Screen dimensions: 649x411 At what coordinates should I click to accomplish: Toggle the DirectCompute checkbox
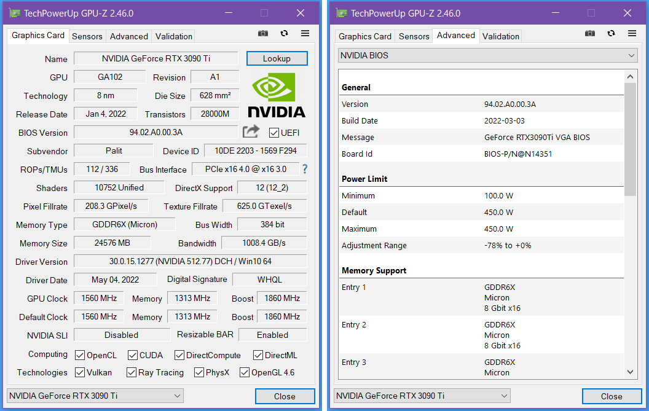(x=179, y=355)
